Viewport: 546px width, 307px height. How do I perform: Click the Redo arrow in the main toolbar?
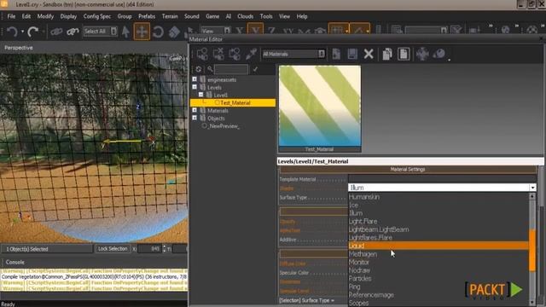click(33, 32)
